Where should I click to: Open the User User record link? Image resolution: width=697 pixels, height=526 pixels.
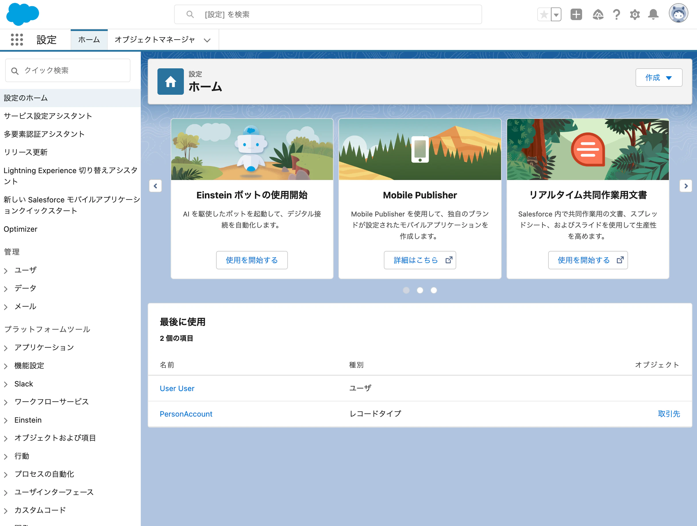pyautogui.click(x=177, y=388)
